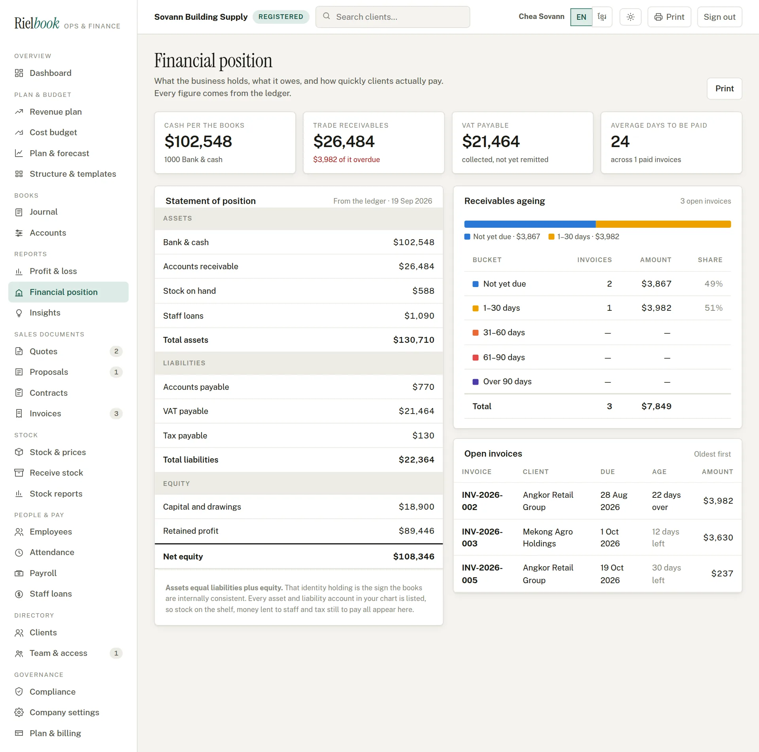
Task: Click orange 1–30 days ageing bar segment
Action: pos(663,224)
